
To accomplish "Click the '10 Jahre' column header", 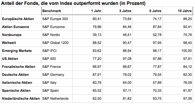I will pyautogui.click(x=185, y=11).
